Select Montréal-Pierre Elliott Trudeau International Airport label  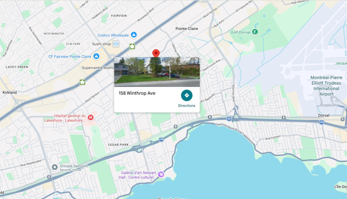[326, 86]
